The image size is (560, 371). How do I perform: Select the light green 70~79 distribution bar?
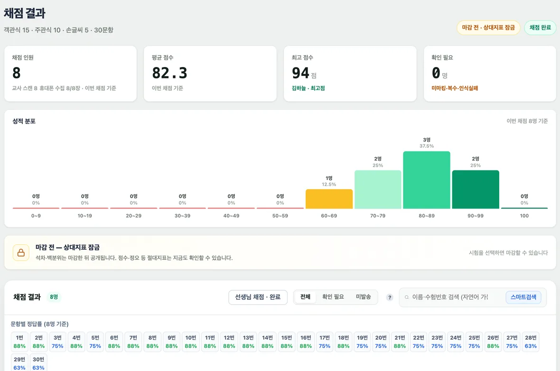tap(378, 190)
